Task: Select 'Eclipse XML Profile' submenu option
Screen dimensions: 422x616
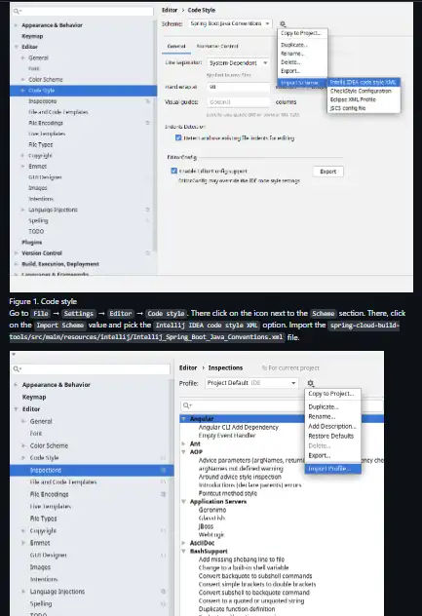Action: (364, 99)
